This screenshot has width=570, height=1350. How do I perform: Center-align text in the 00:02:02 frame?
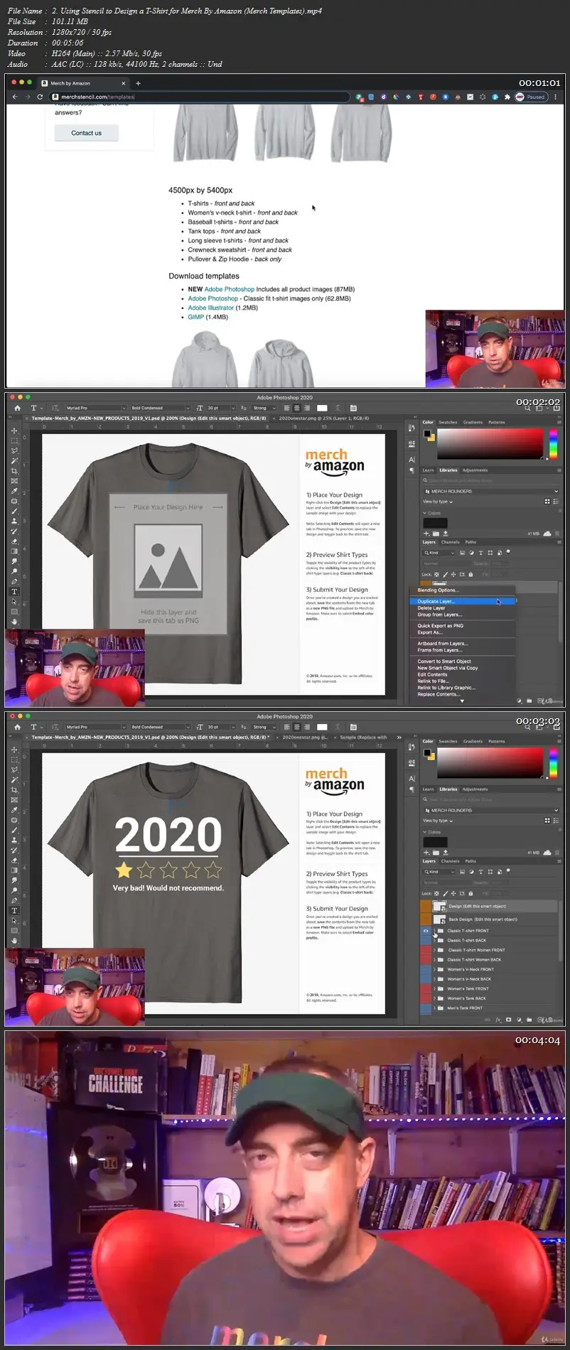(x=297, y=408)
